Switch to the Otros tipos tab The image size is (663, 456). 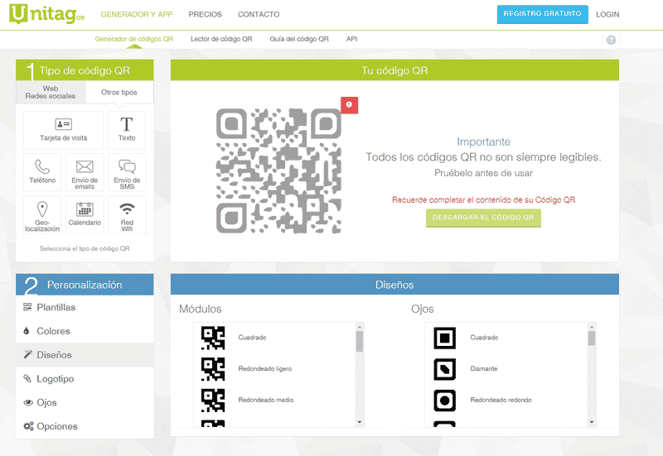click(x=119, y=92)
